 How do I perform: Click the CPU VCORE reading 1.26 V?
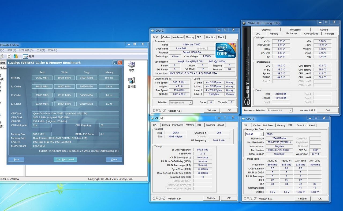click(x=281, y=45)
